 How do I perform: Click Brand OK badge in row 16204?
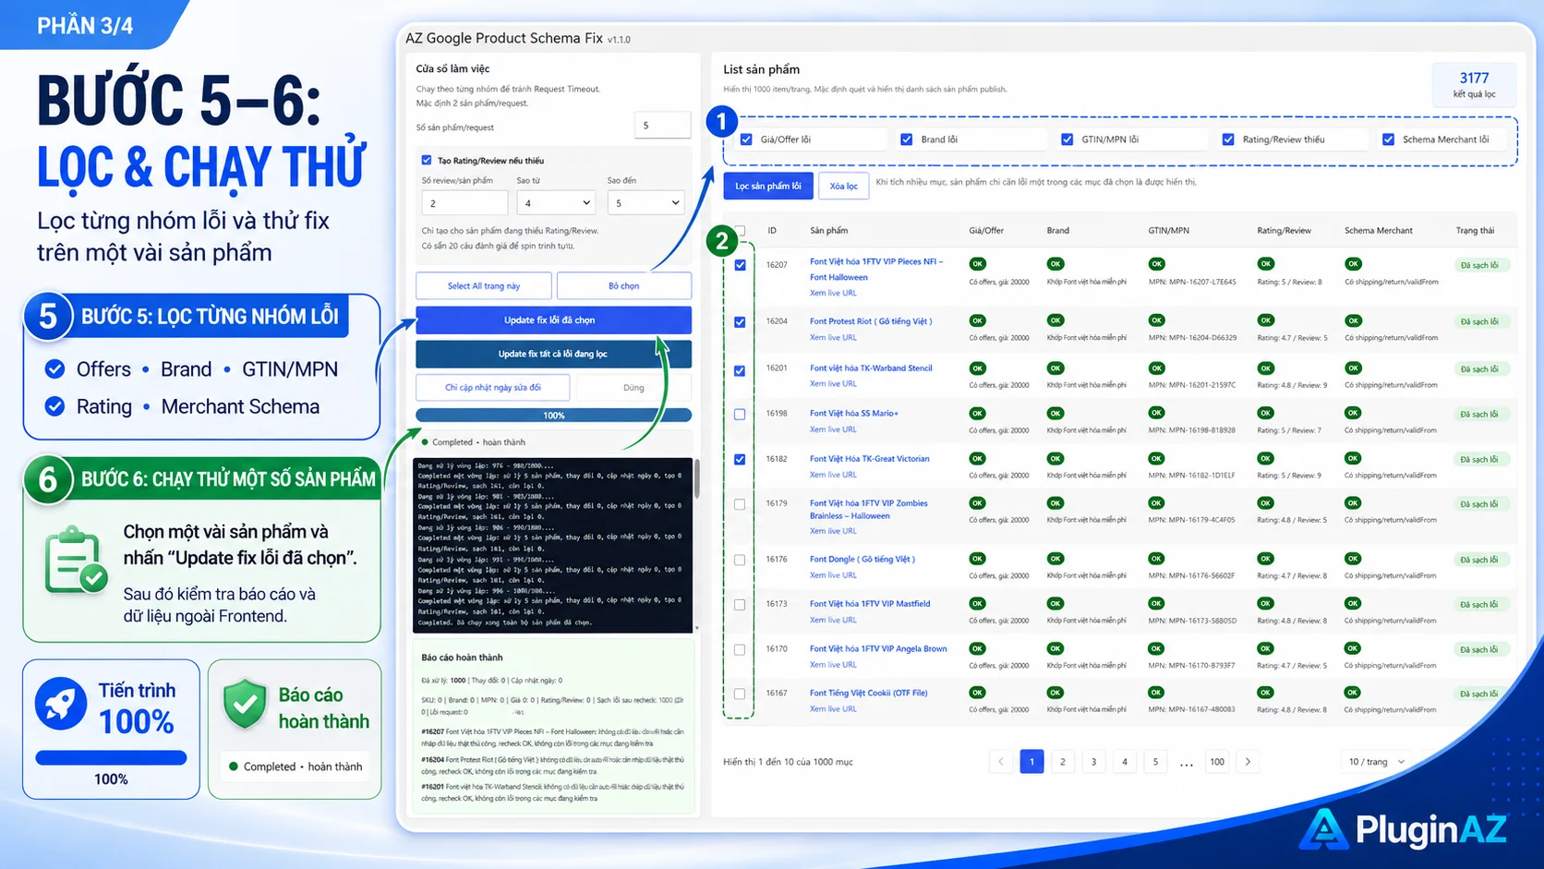[x=1055, y=320]
